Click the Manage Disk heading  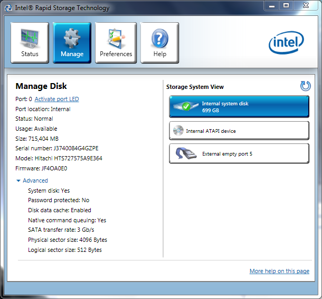pos(41,86)
